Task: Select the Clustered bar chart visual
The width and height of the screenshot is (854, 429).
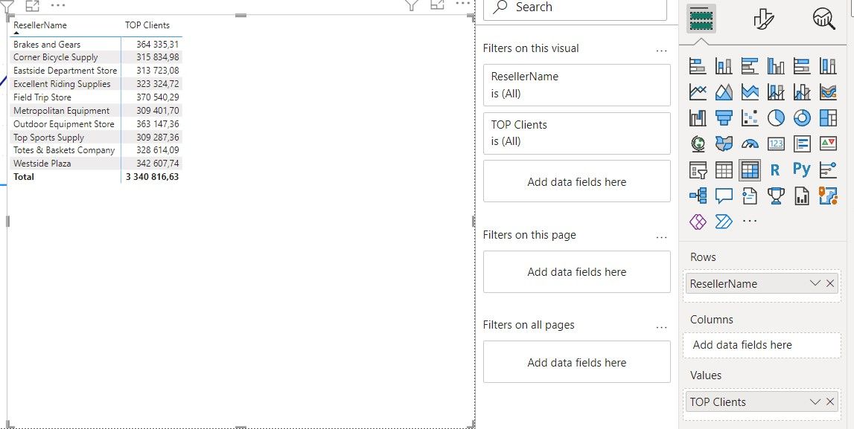Action: 750,66
